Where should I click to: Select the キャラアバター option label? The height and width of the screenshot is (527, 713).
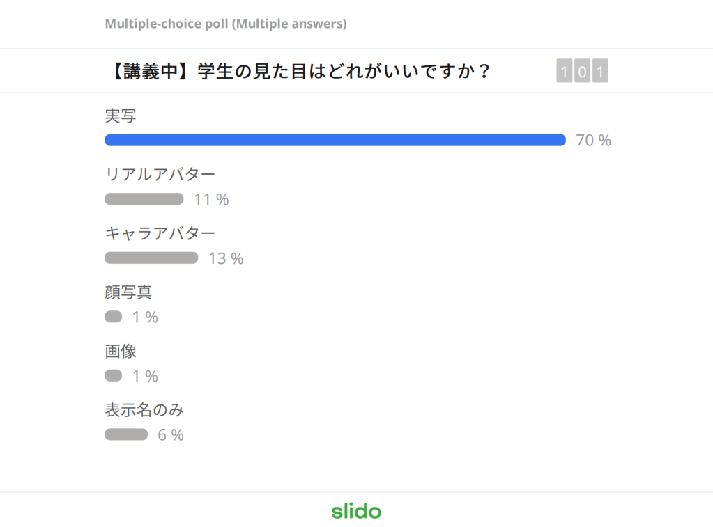coord(160,233)
